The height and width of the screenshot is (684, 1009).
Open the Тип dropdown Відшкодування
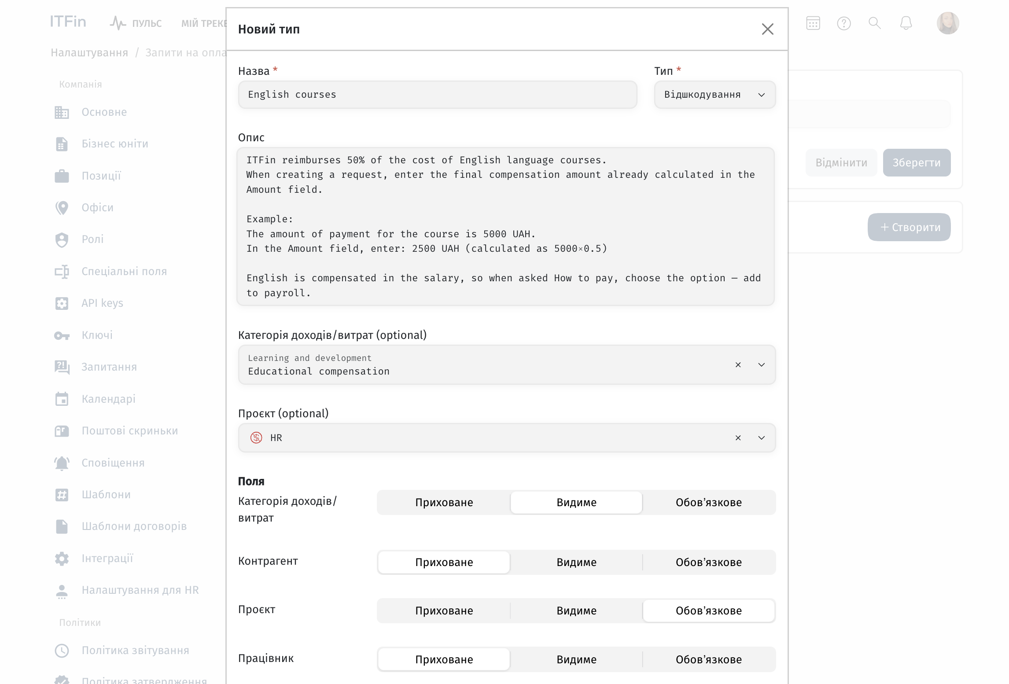point(714,95)
